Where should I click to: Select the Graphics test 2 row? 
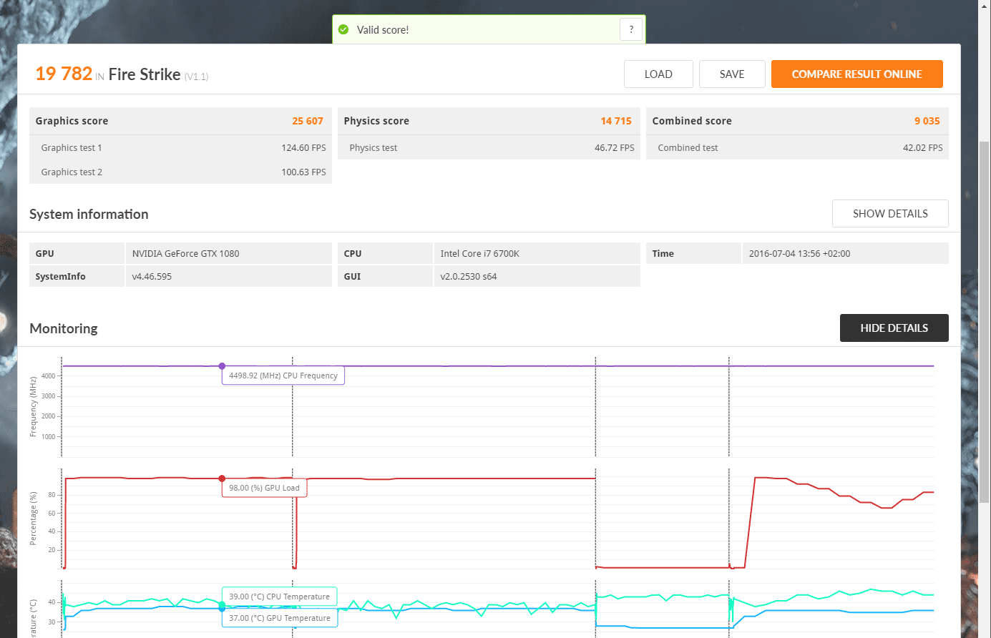pyautogui.click(x=180, y=172)
